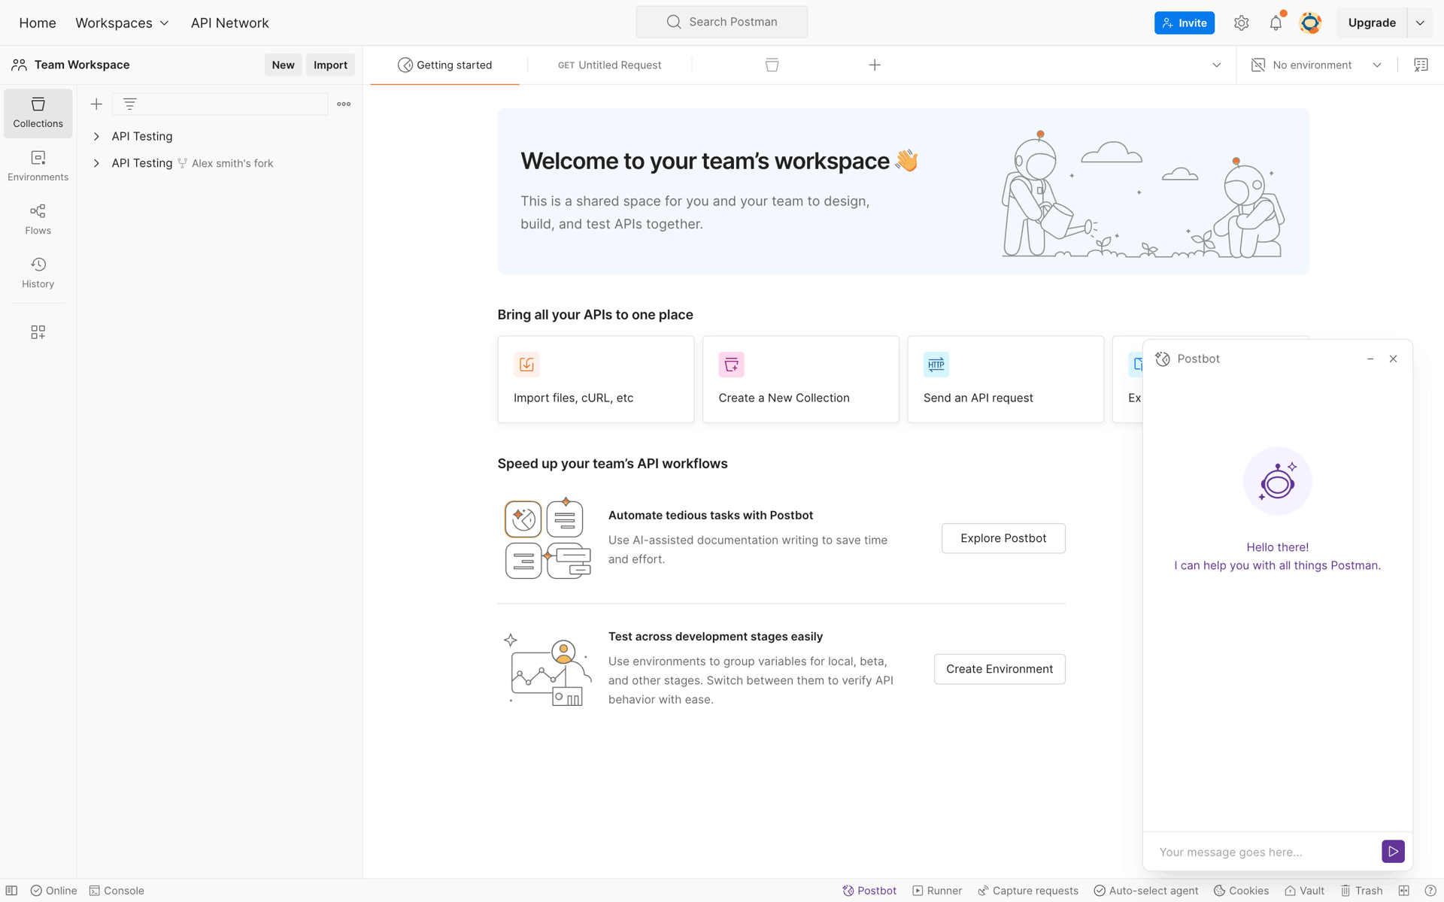Image resolution: width=1444 pixels, height=902 pixels.
Task: Click the Auto-select agent status item
Action: coord(1146,891)
